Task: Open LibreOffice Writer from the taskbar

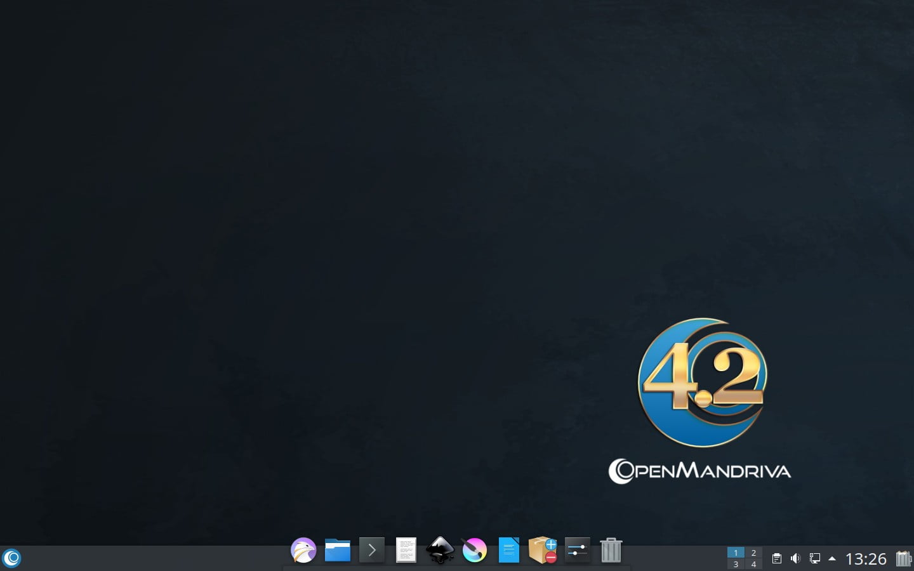Action: (x=508, y=550)
